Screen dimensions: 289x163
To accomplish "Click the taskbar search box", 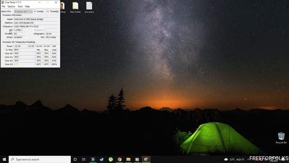I will (x=40, y=159).
